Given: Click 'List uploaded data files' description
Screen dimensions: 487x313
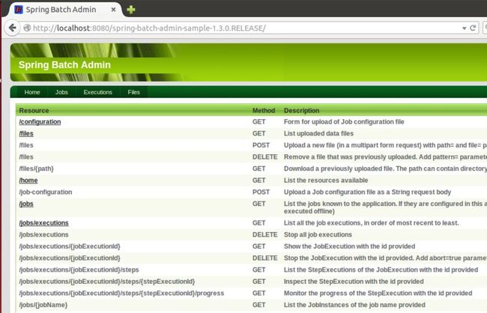Looking at the screenshot, I should [x=318, y=133].
